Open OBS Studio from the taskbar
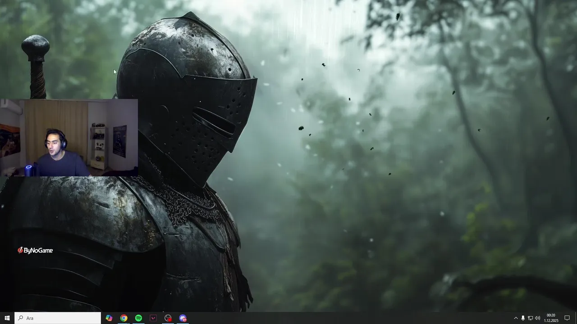 click(x=168, y=318)
